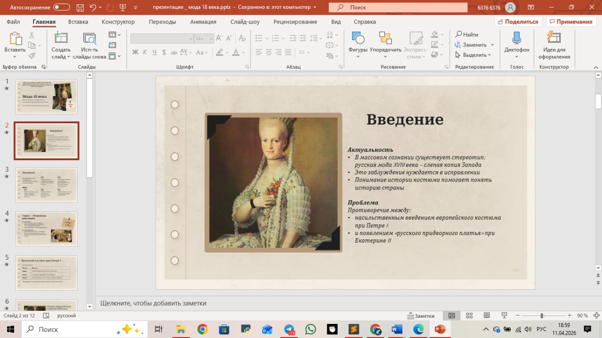Click the Start slideshow from beginning icon

[123, 8]
